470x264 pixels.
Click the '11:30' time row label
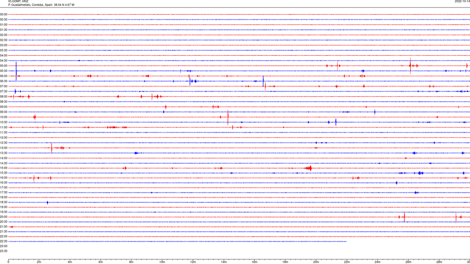tap(3, 132)
